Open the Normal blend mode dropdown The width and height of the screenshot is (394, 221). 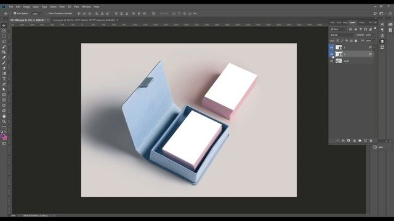[342, 35]
